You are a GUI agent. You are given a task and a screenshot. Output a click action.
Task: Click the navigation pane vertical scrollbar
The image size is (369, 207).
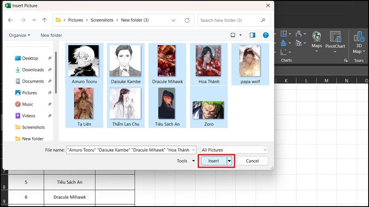(56, 73)
